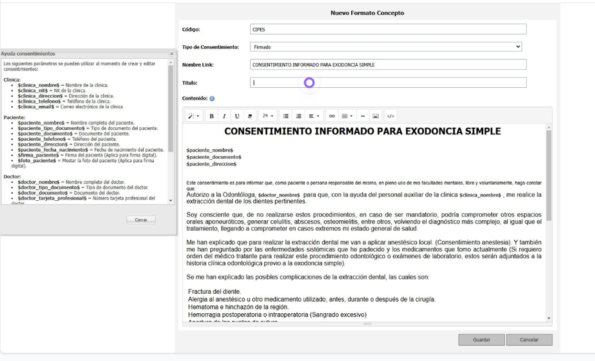Click '$paciente_fecha_nacimiento$' in help list
Image resolution: width=595 pixels, height=361 pixels.
point(52,150)
